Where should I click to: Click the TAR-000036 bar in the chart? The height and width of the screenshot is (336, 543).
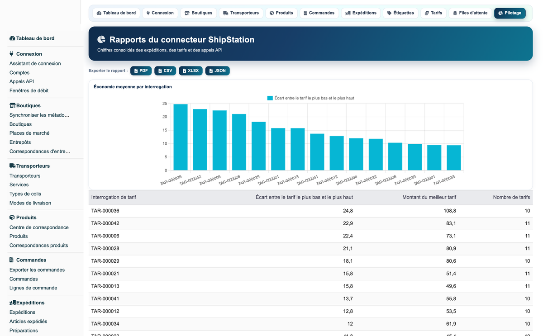point(181,137)
